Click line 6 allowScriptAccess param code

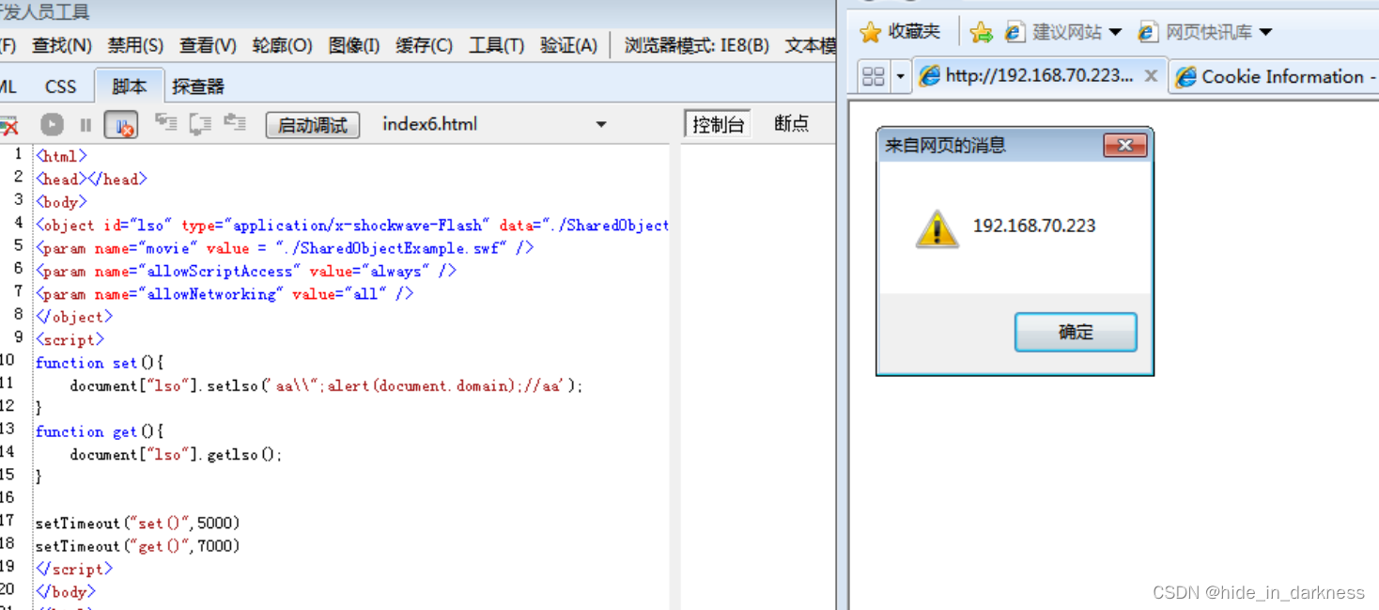coord(246,271)
